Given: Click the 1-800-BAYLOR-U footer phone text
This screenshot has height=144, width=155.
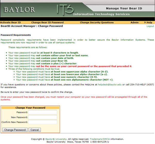Looking at the screenshot, I should coord(100,142).
